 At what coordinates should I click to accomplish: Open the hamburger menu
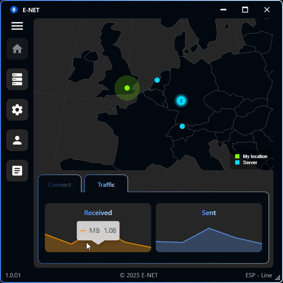[x=17, y=26]
